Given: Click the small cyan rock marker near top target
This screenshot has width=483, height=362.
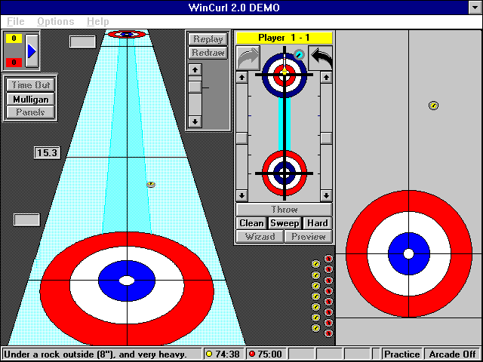Looking at the screenshot, I should pos(299,55).
